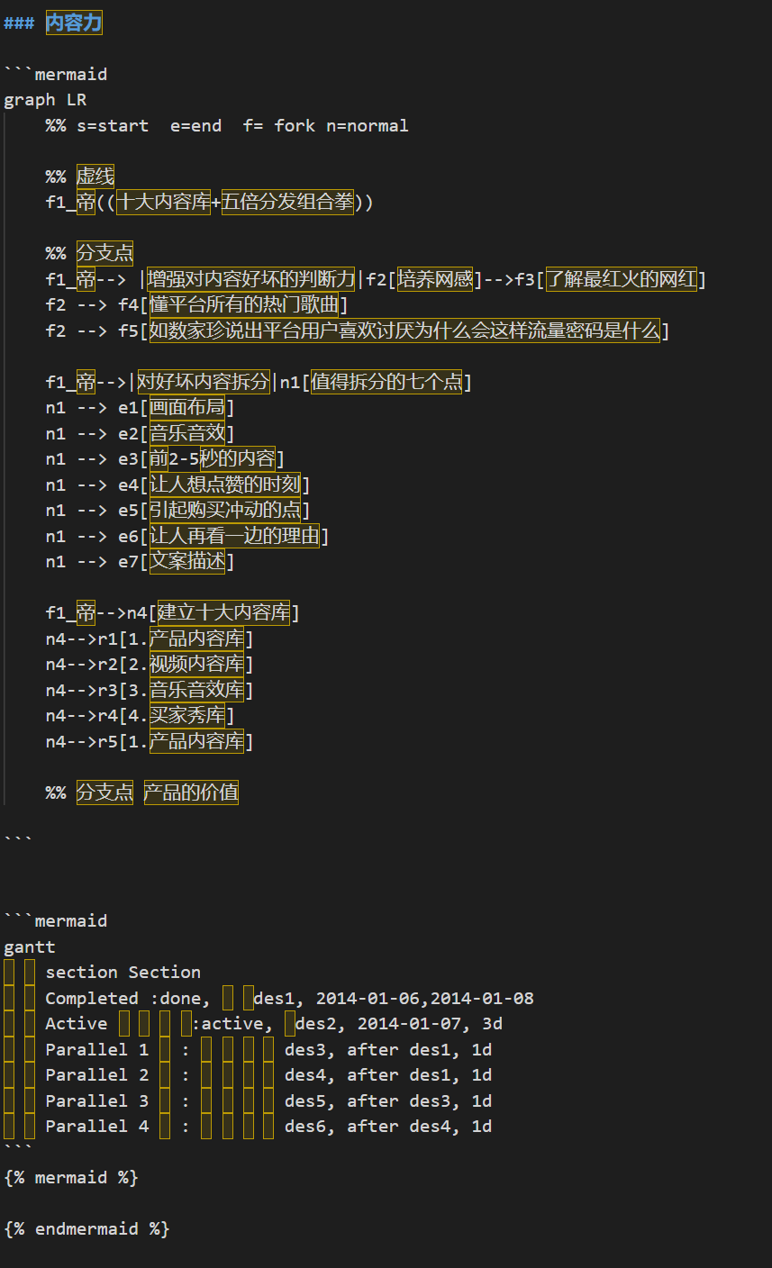Viewport: 772px width, 1268px height.
Task: Click the r3 label 3.音乐音效库
Action: pos(186,690)
